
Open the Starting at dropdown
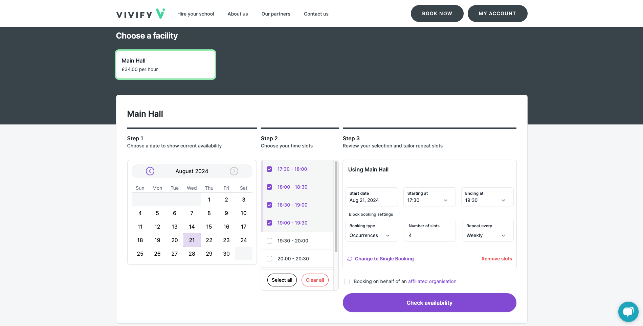[446, 200]
